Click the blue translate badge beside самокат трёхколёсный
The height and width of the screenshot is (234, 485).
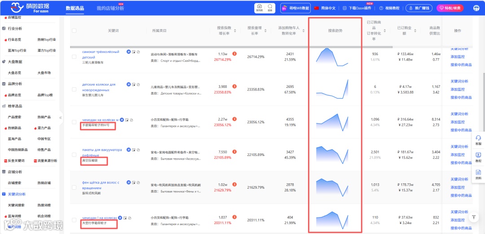click(128, 52)
